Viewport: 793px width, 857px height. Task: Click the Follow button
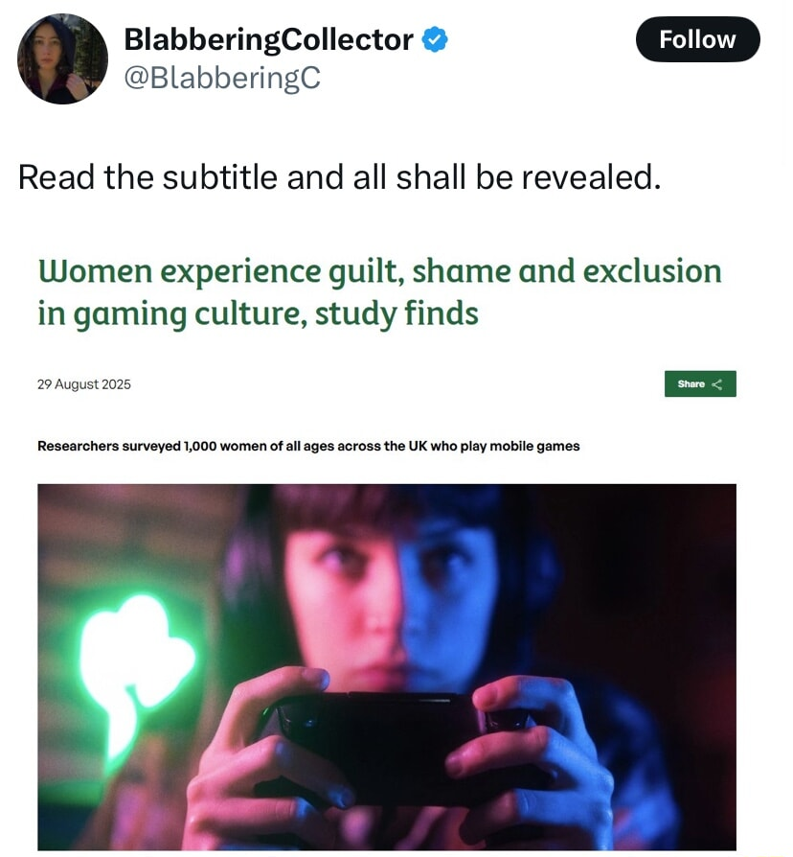(697, 39)
